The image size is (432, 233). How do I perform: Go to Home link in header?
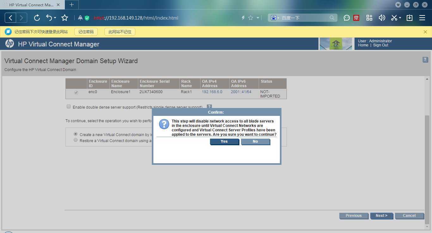pos(363,45)
